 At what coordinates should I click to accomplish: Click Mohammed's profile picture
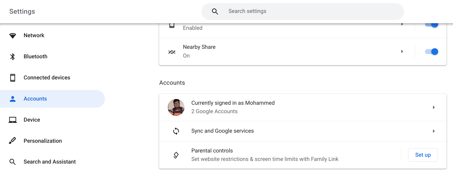tap(176, 107)
